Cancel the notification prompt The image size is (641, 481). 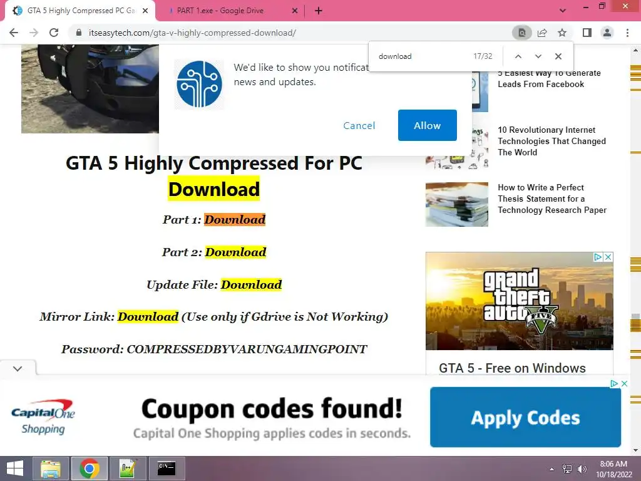[359, 125]
